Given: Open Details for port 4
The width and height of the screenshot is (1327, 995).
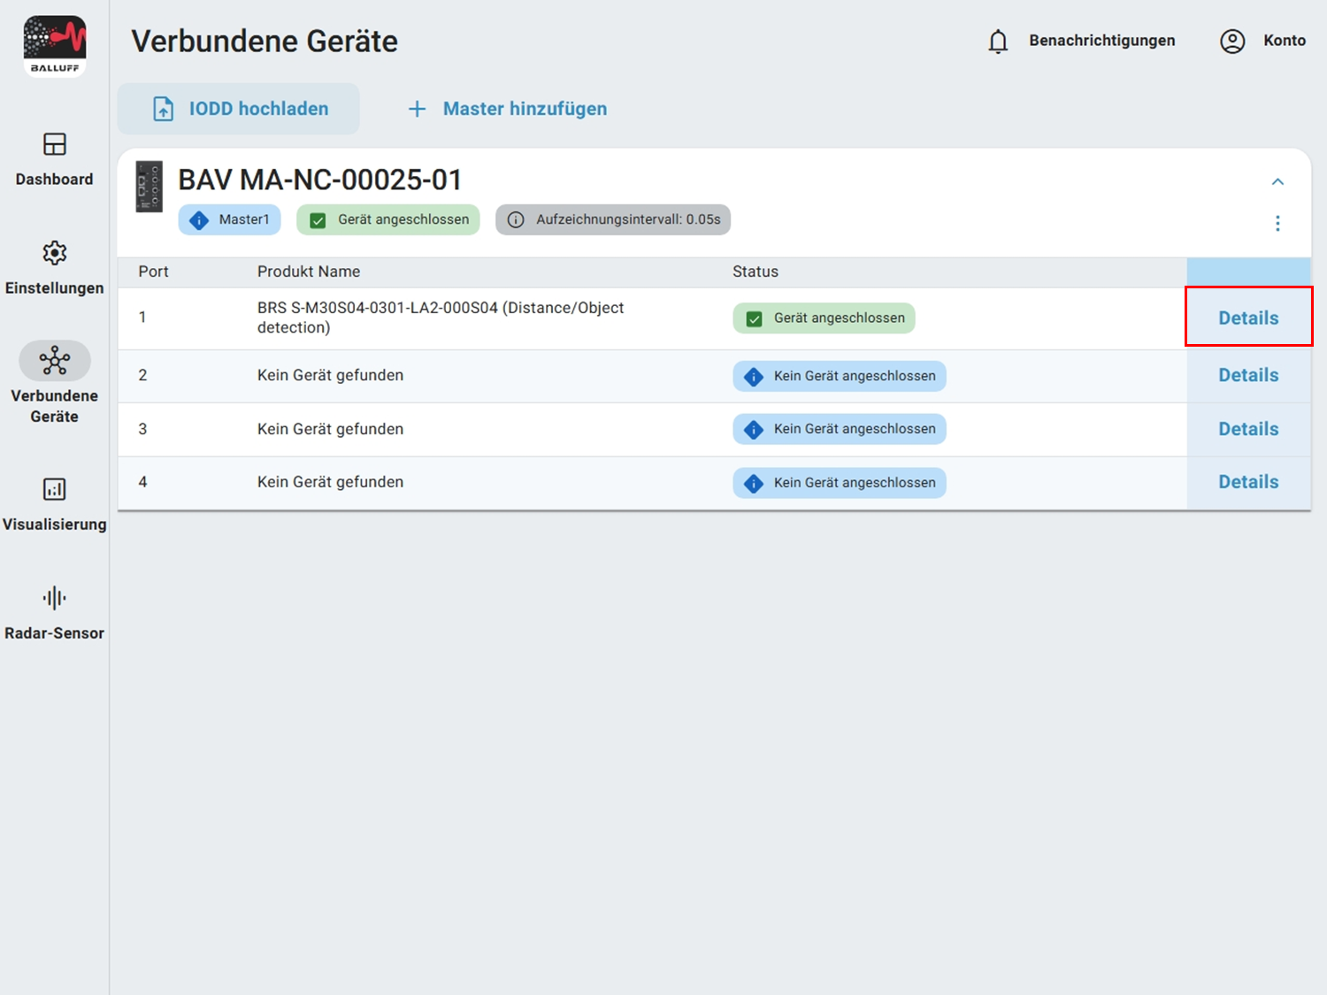Looking at the screenshot, I should tap(1248, 482).
